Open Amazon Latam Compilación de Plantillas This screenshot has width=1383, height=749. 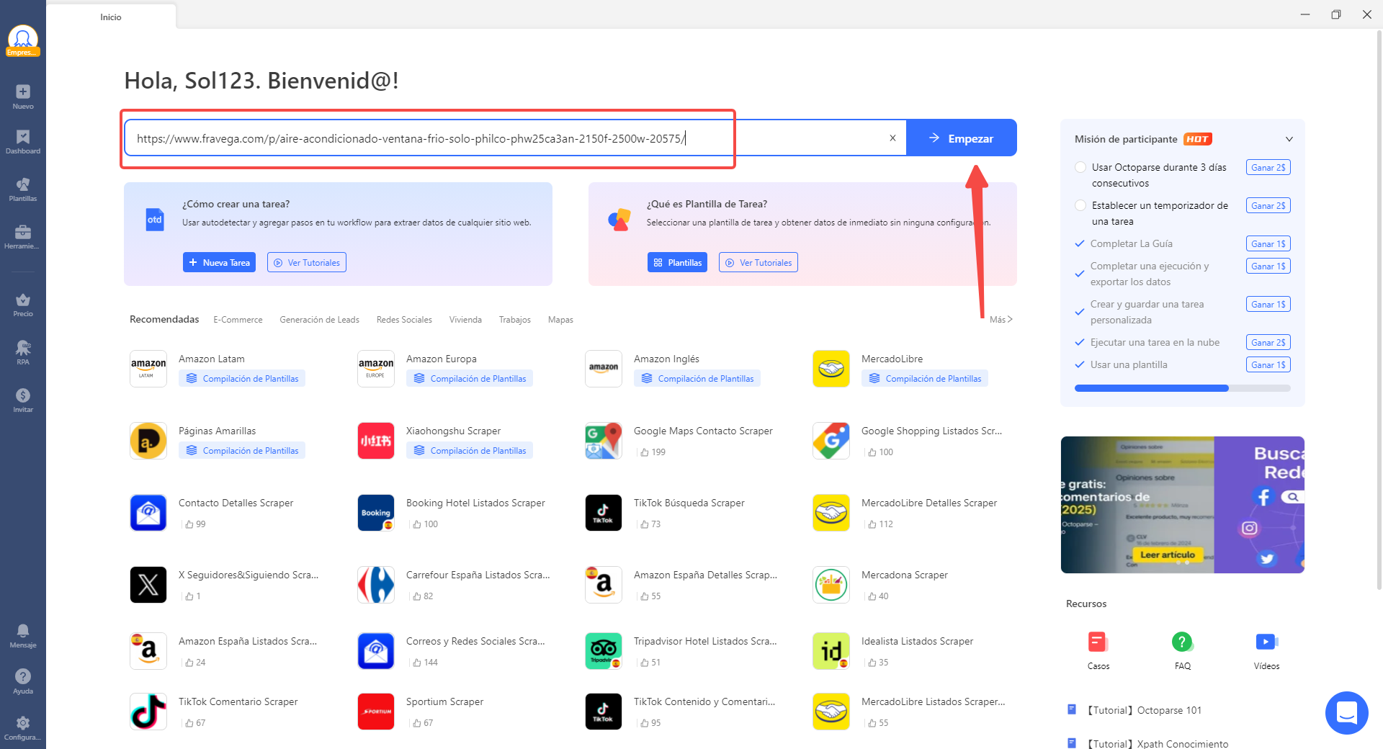[242, 379]
